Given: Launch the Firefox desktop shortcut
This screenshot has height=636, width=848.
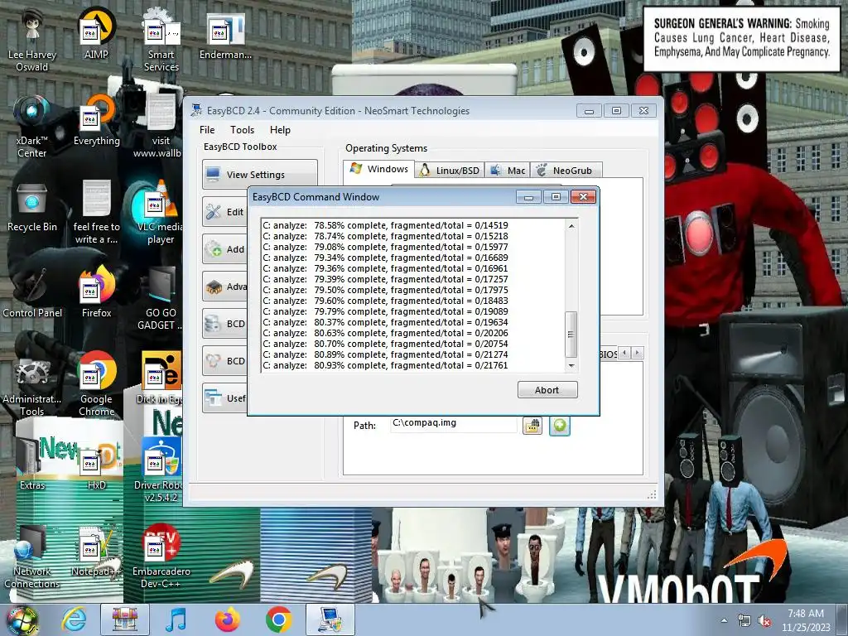Looking at the screenshot, I should (96, 292).
